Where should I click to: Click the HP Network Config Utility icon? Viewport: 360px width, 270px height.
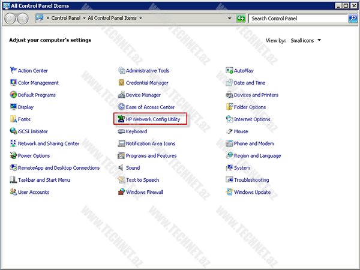(x=121, y=119)
